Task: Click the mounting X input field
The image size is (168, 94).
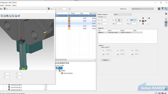Action: 104,20
